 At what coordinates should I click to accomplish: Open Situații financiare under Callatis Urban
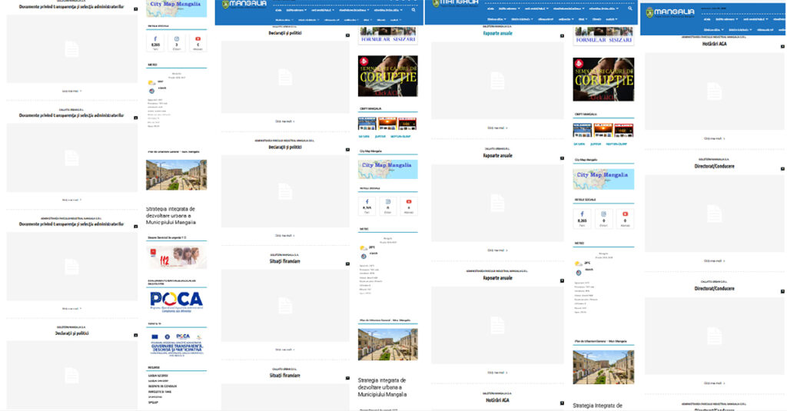[285, 376]
